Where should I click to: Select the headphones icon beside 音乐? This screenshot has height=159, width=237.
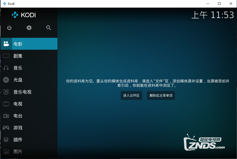(x=6, y=68)
